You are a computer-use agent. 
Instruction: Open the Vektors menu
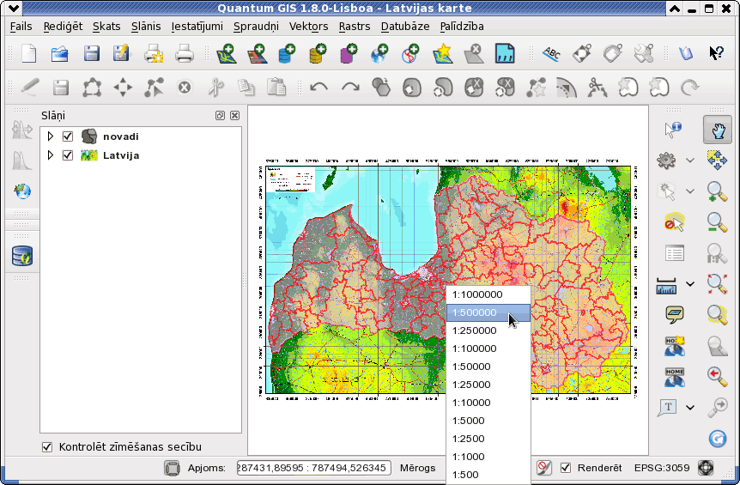pyautogui.click(x=309, y=27)
